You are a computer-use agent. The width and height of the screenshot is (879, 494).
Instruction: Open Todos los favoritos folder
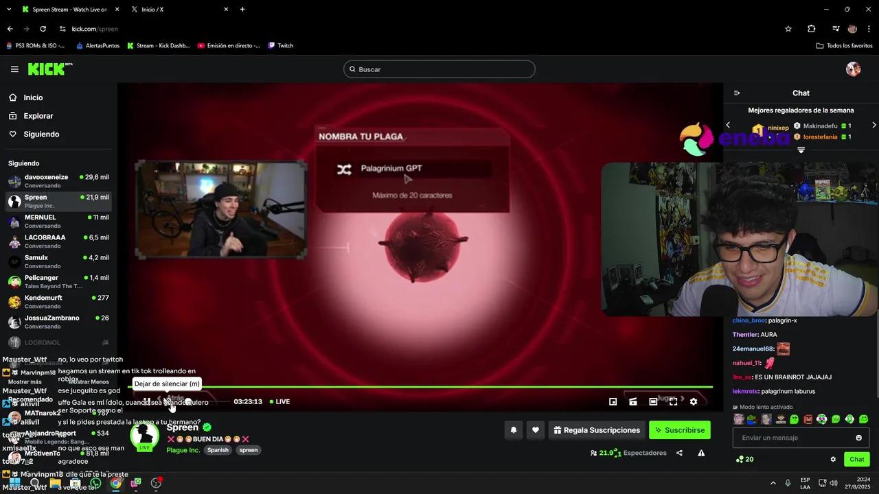click(845, 46)
